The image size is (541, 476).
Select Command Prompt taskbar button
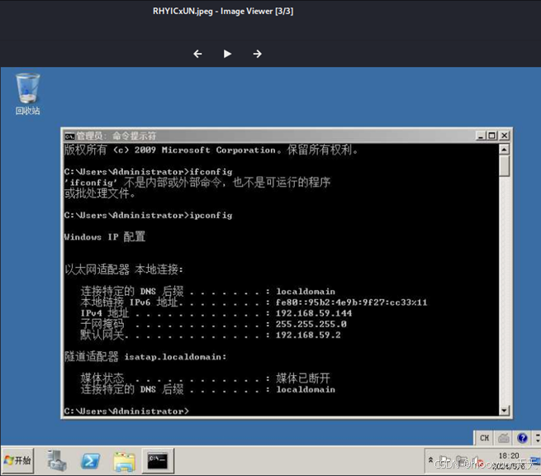pos(158,460)
